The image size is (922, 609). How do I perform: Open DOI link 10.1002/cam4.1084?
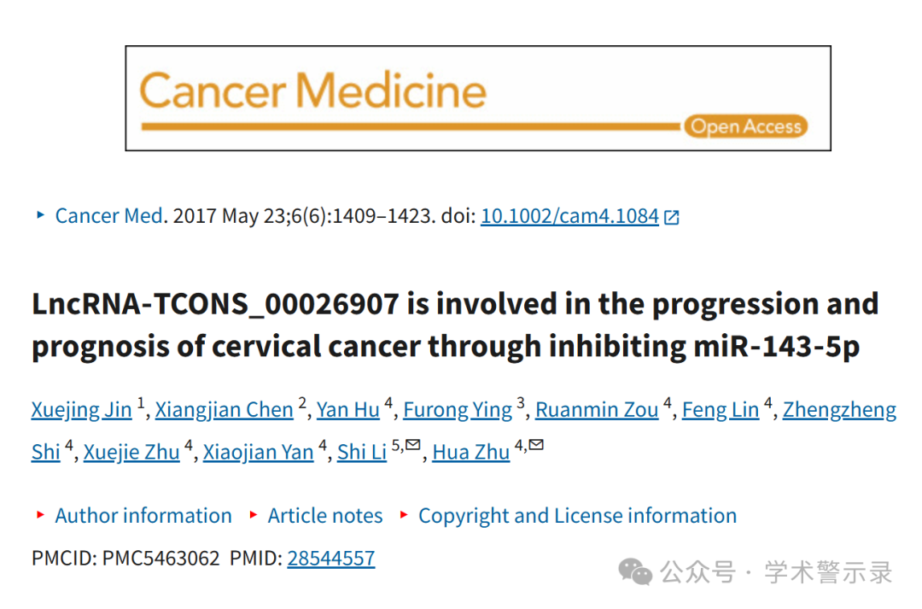(569, 216)
